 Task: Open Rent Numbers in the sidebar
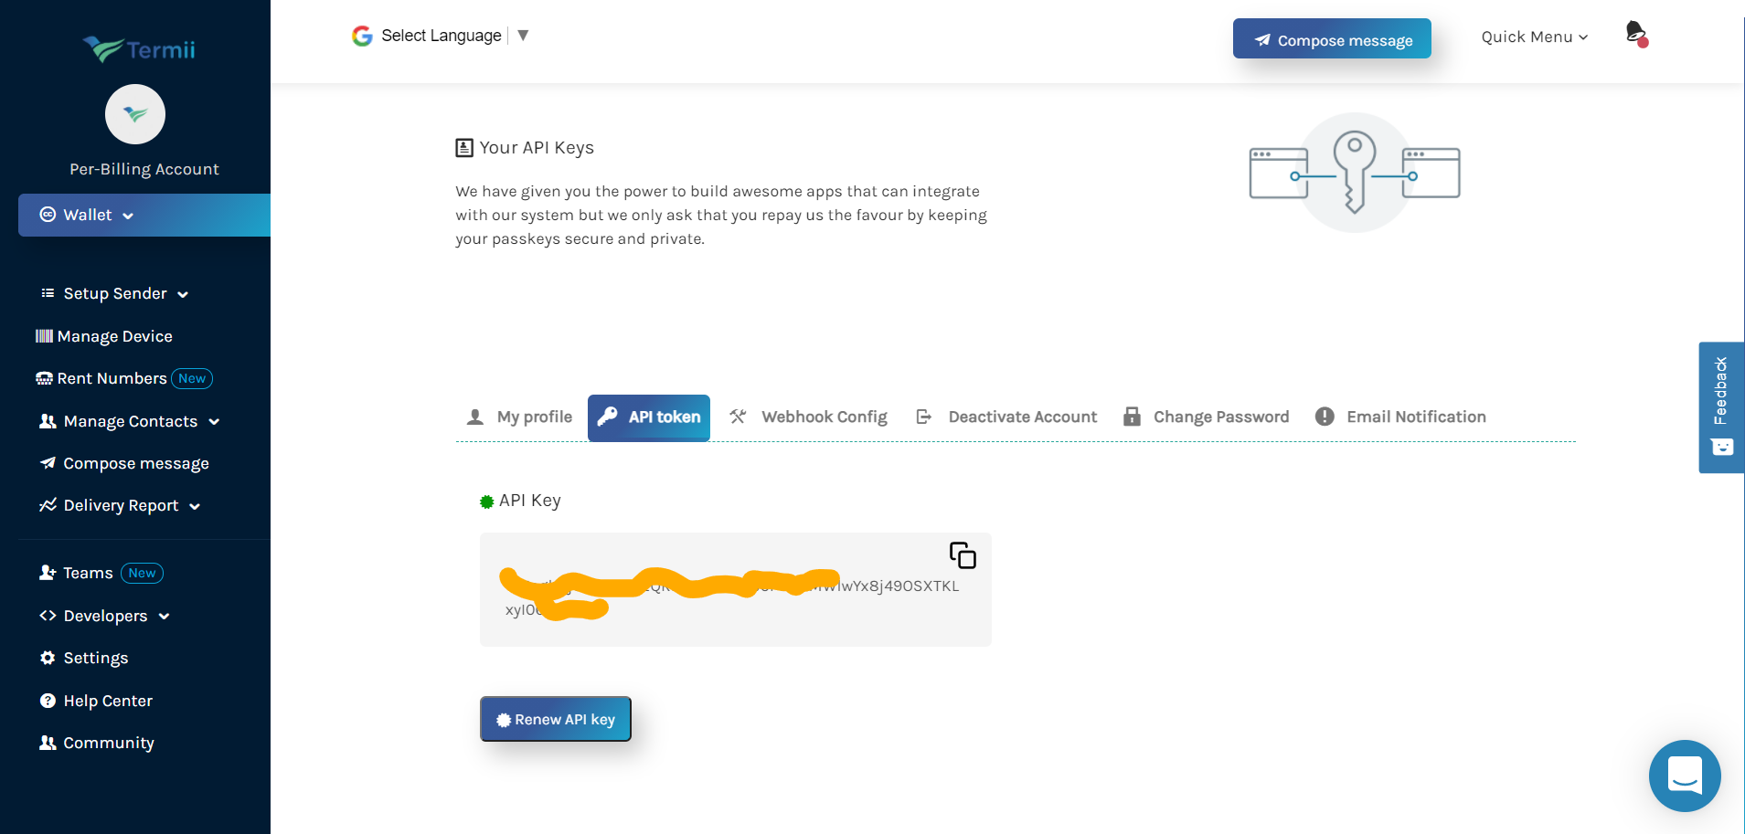pos(112,378)
